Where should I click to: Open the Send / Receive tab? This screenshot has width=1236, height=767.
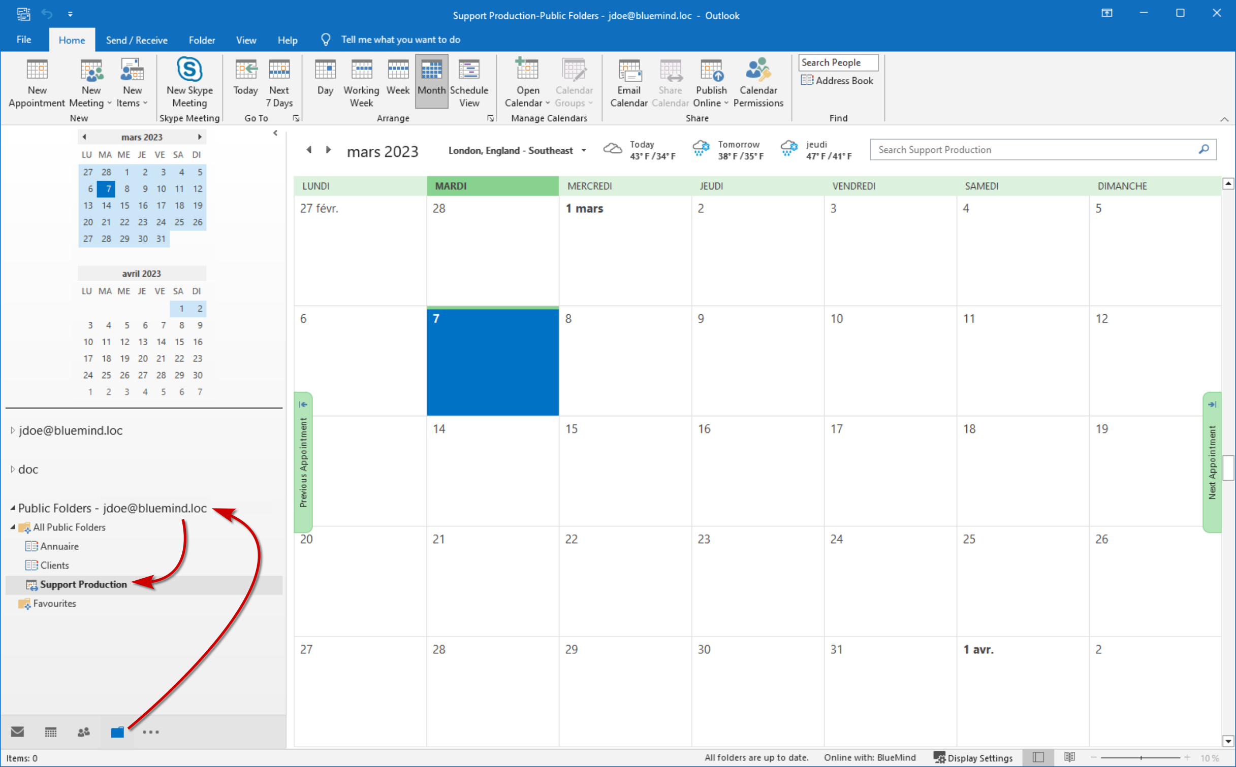[x=137, y=40]
